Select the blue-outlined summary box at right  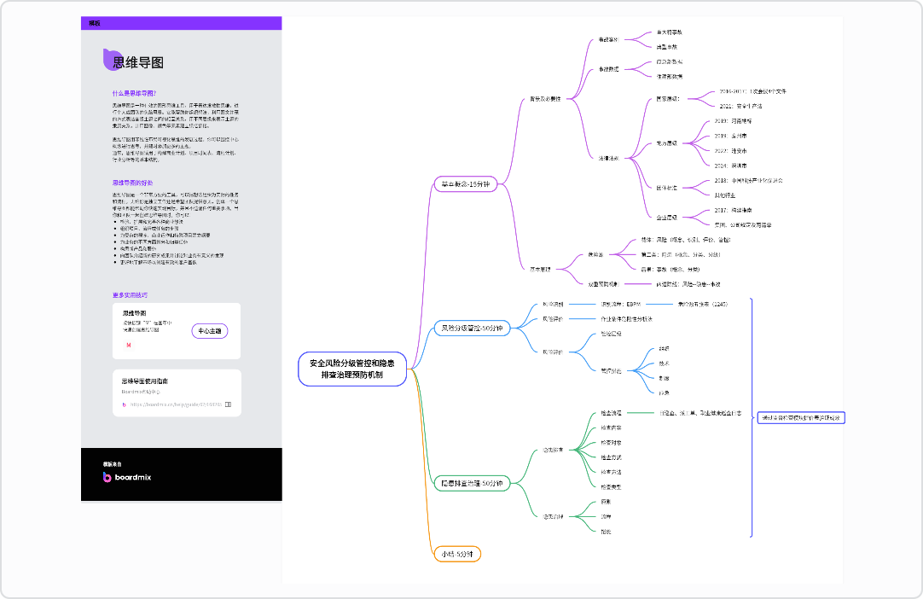pos(801,417)
